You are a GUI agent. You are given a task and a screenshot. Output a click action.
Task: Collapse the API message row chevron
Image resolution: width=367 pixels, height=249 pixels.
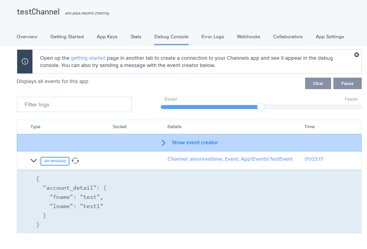tap(34, 161)
